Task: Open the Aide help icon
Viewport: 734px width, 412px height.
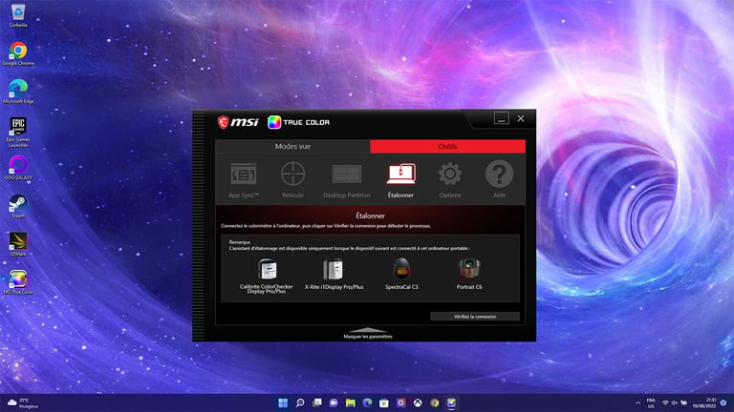Action: point(499,180)
